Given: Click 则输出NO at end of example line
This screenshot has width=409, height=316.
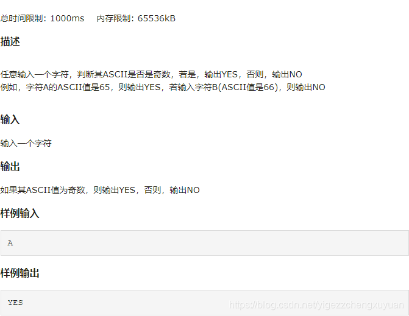Looking at the screenshot, I should 306,87.
